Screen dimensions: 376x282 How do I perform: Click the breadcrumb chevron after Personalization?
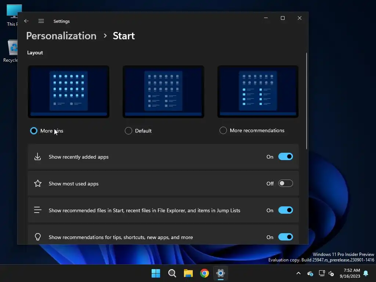[x=105, y=36]
